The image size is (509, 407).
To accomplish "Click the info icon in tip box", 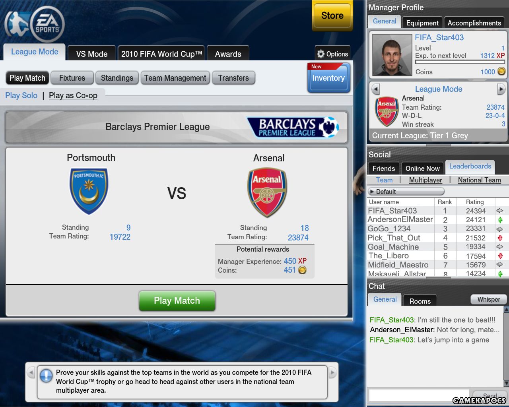I will tap(46, 376).
